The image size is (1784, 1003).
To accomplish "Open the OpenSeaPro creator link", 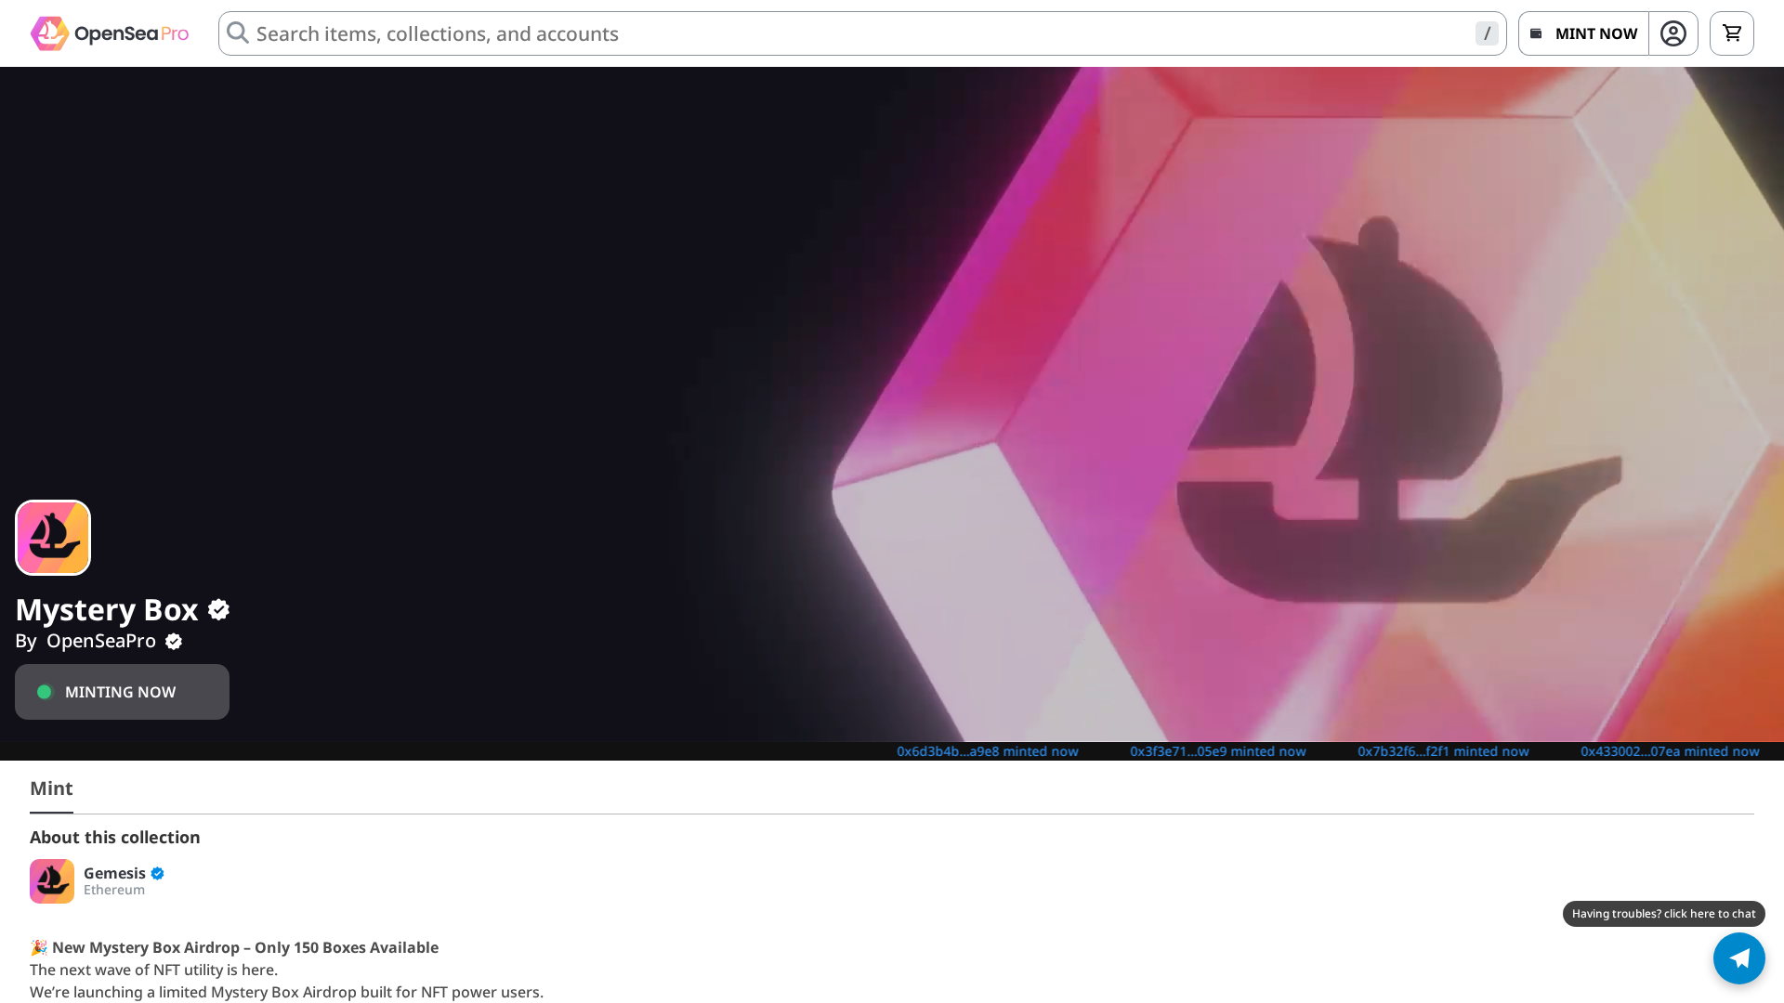I will [x=101, y=641].
